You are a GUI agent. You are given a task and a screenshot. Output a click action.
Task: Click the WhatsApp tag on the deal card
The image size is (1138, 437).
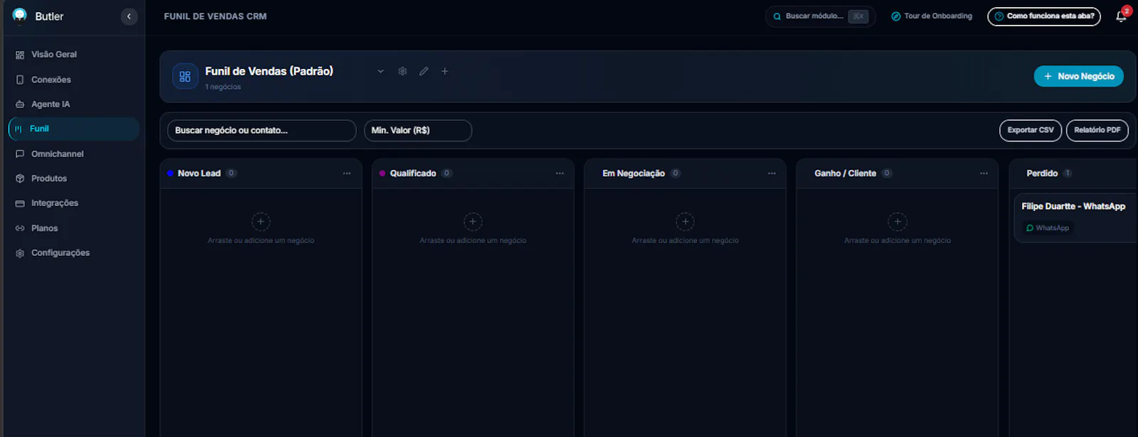[x=1047, y=228]
